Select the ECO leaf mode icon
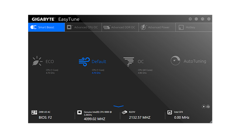 37,61
